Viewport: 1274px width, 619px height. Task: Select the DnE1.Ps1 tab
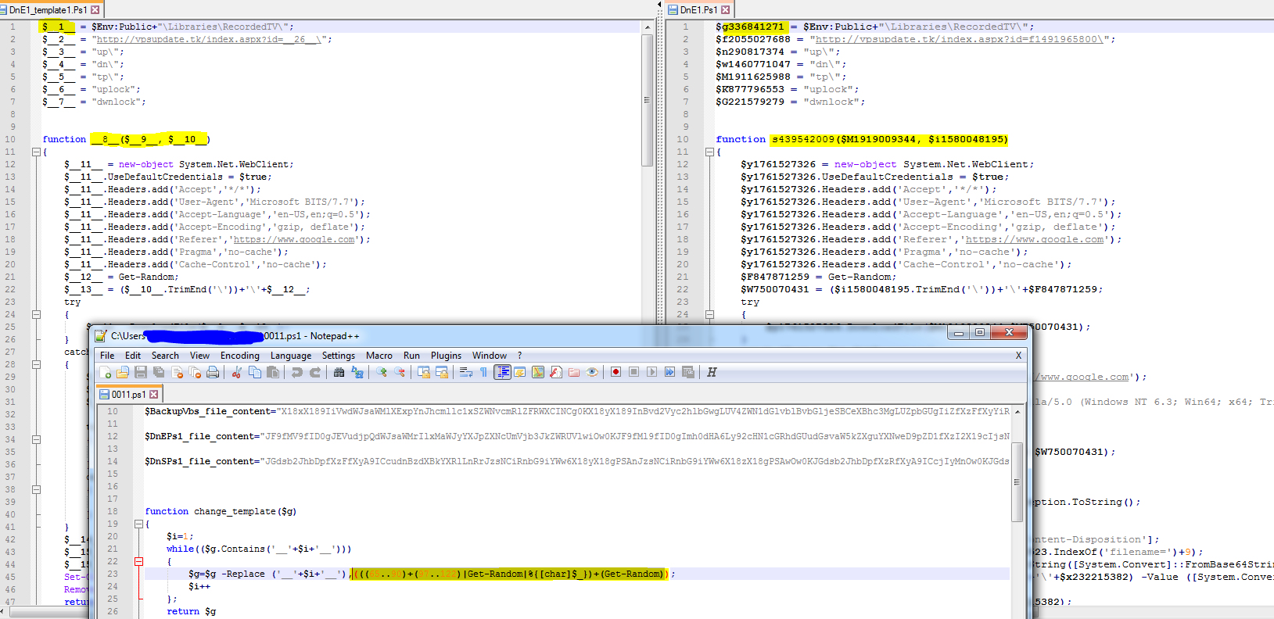pos(698,10)
